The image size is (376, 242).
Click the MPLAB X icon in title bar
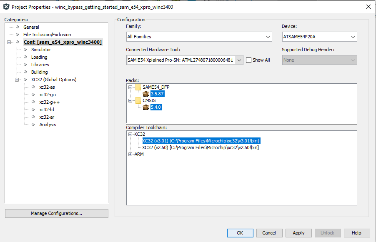[x=6, y=7]
